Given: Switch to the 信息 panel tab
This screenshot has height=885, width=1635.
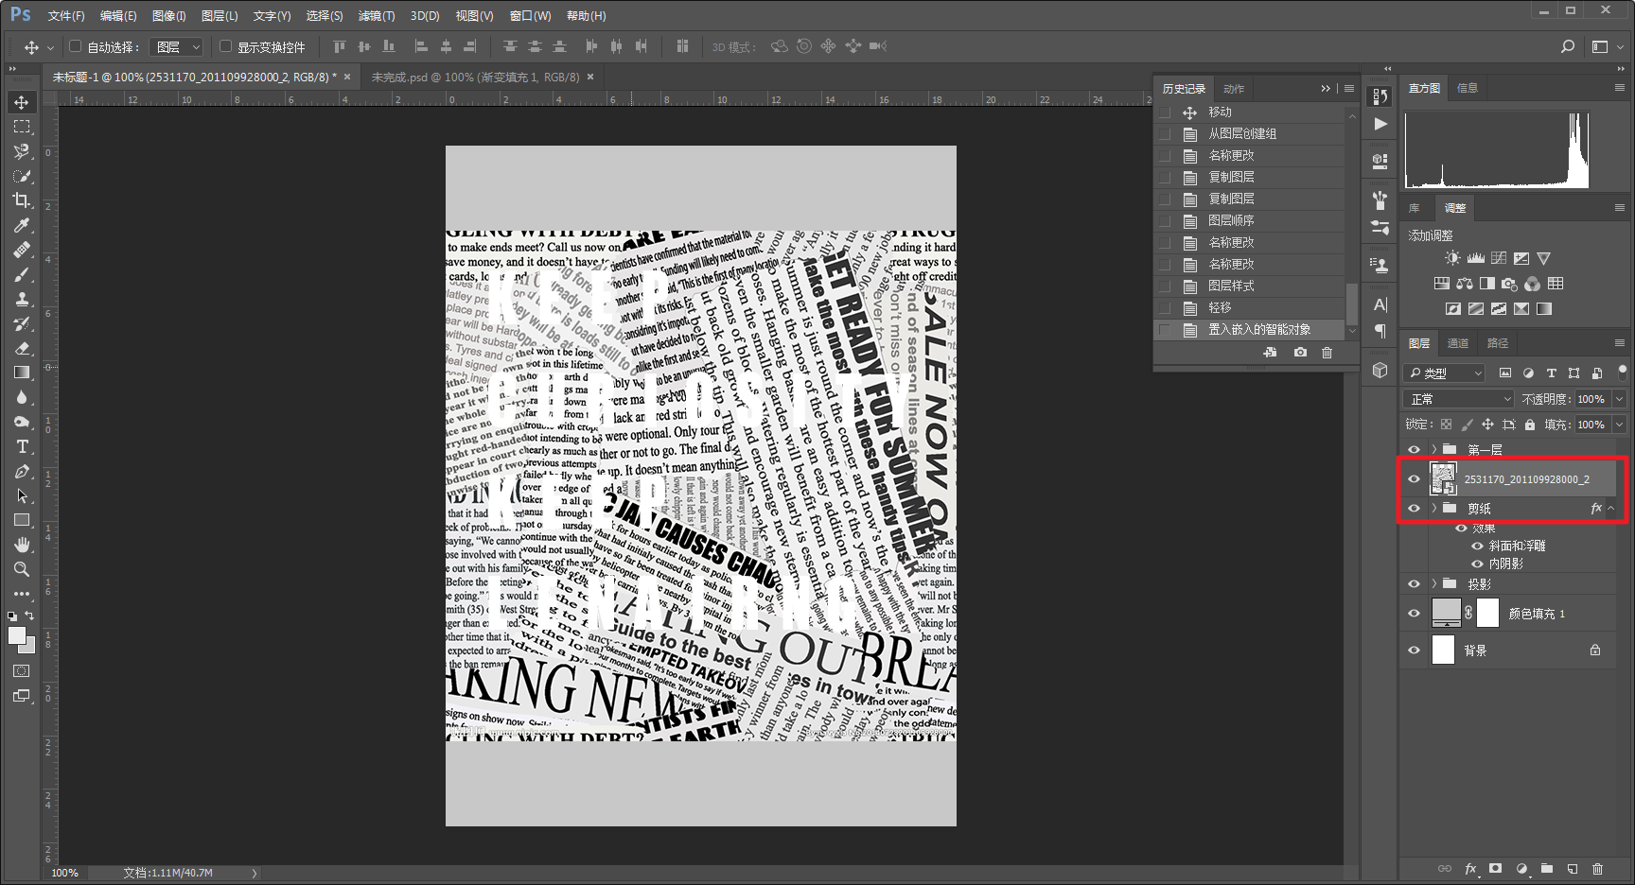Looking at the screenshot, I should 1468,88.
